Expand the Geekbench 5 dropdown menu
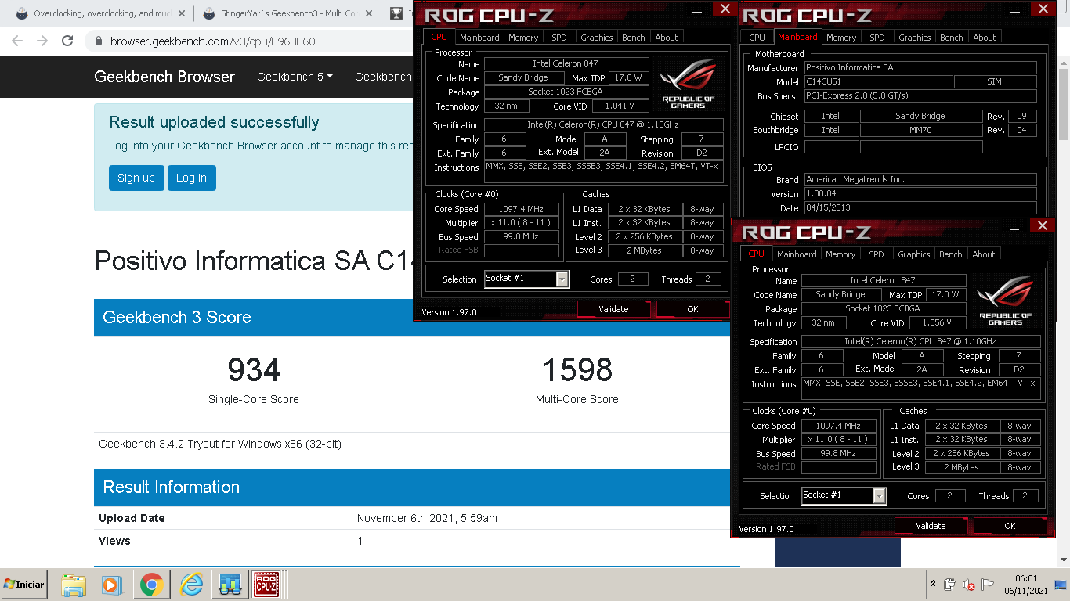The image size is (1070, 601). (x=295, y=77)
